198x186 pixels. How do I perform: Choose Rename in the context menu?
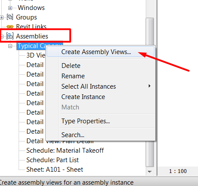[73, 76]
